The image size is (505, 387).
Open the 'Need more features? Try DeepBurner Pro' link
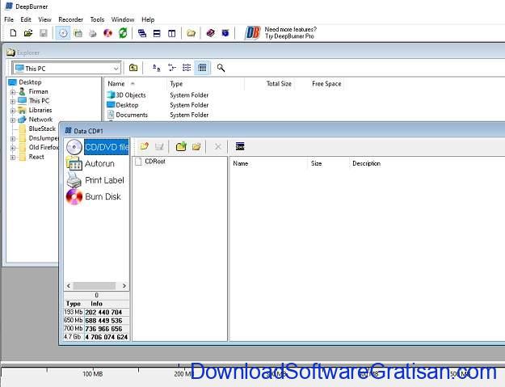291,33
